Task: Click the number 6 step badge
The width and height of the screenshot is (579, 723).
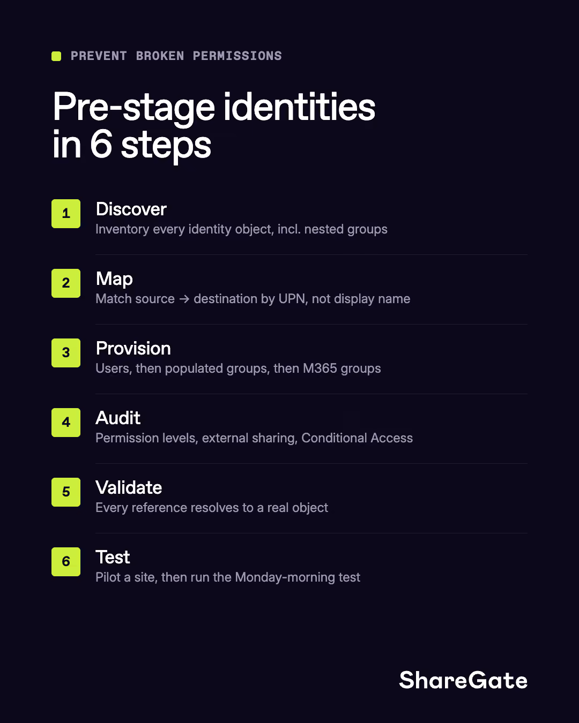Action: click(x=66, y=562)
